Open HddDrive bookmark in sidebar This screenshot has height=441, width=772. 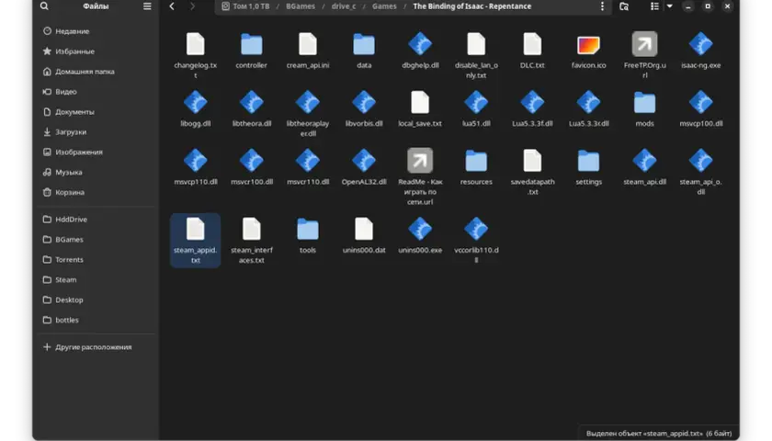(x=96, y=219)
